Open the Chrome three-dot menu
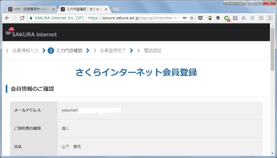Image resolution: width=277 pixels, height=158 pixels. [x=270, y=18]
